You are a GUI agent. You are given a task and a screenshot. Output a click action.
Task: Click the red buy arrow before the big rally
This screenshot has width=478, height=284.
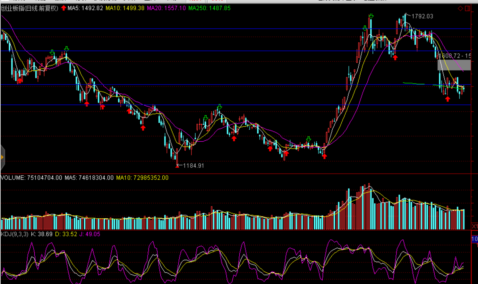(324, 156)
